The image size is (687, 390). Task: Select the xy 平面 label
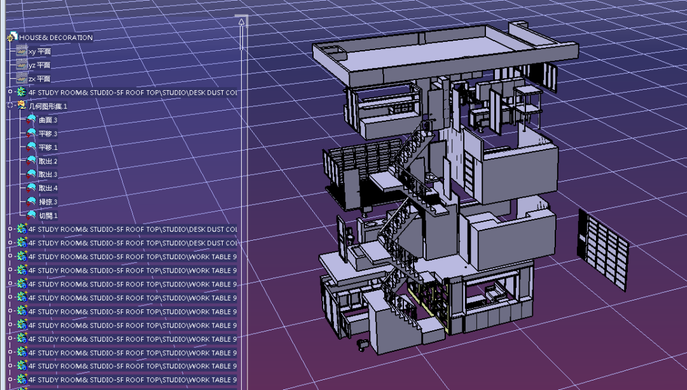(x=40, y=51)
